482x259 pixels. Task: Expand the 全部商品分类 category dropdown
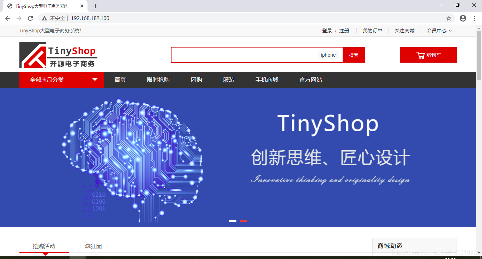point(62,80)
